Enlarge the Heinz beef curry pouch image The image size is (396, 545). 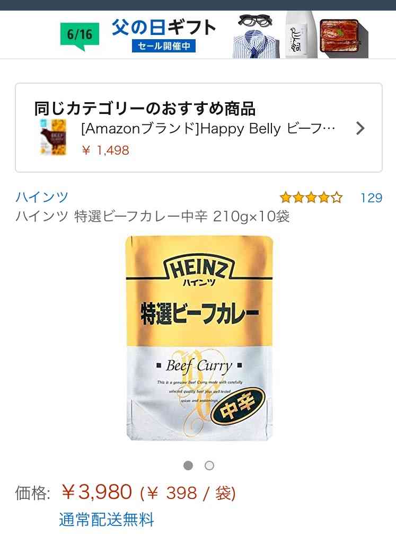(199, 338)
